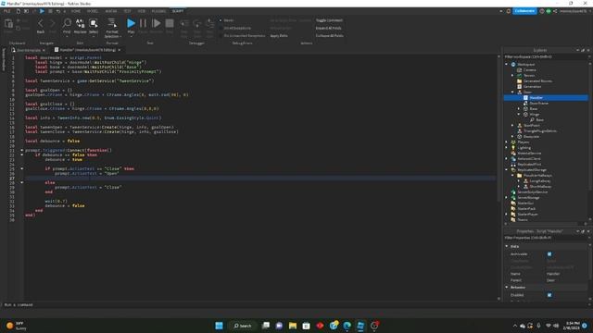Switch to the HOME ribbon tab

point(76,11)
